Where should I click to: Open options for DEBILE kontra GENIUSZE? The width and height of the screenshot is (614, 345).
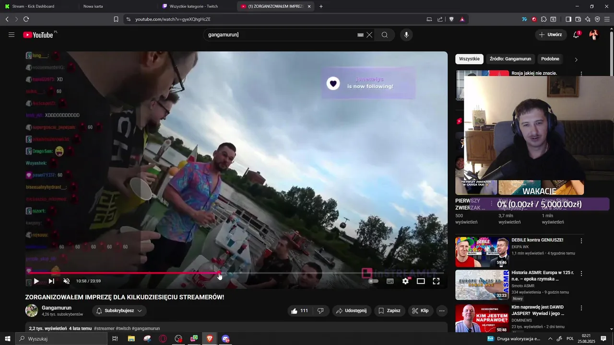(x=581, y=241)
